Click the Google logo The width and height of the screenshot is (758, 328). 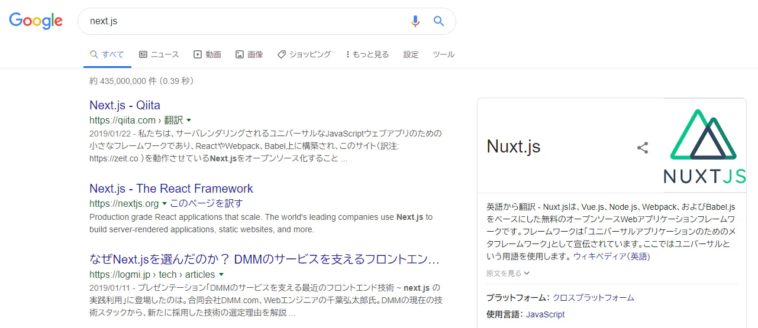click(x=36, y=21)
